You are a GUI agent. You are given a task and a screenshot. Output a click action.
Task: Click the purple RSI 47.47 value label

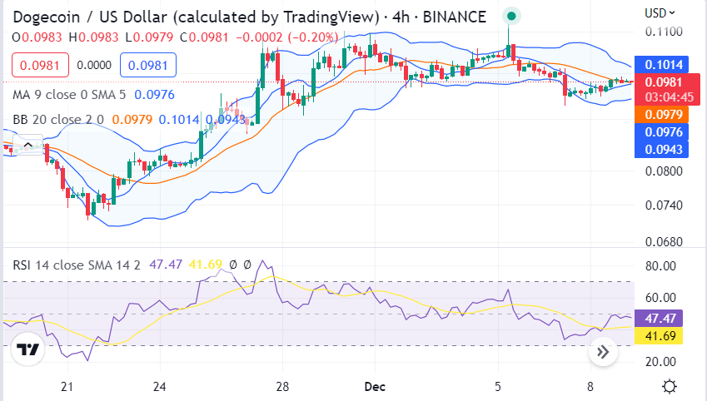coord(659,318)
